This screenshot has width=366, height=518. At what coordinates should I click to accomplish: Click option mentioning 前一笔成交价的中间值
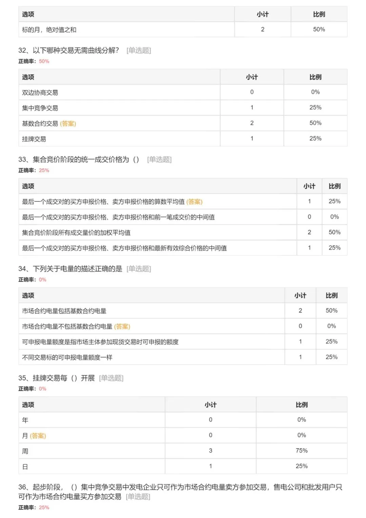tap(183, 217)
